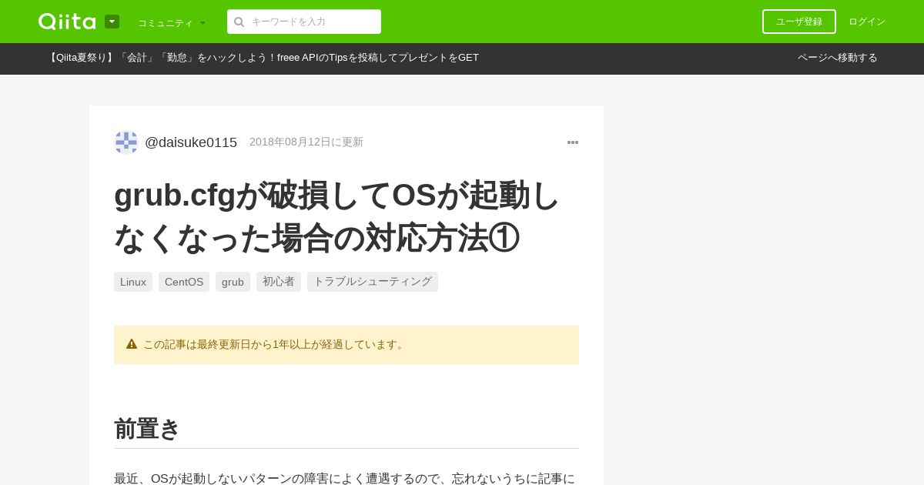Select the 初心者 tag

click(279, 282)
